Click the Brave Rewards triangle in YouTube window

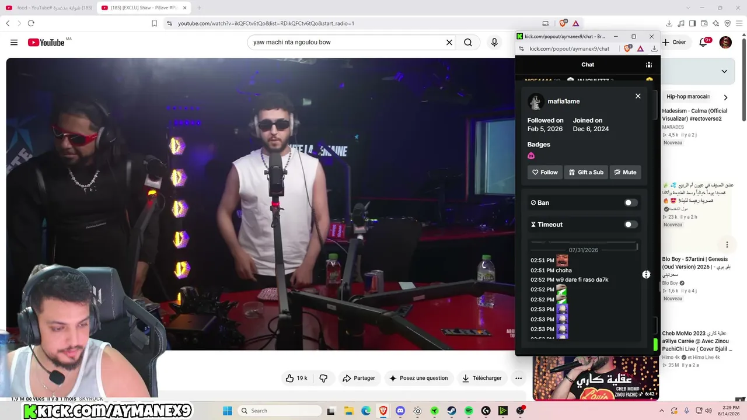575,23
